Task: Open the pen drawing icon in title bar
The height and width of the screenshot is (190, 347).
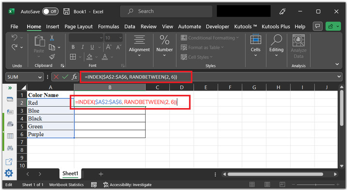Action: pyautogui.click(x=282, y=11)
